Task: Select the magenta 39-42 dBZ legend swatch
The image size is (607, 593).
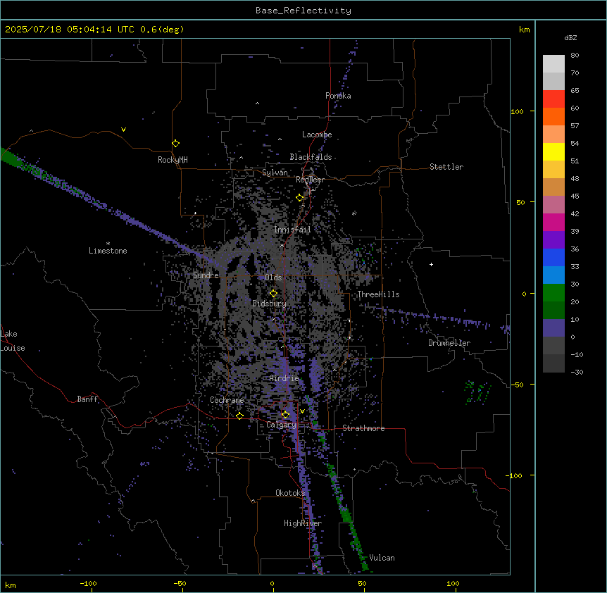Action: [553, 222]
